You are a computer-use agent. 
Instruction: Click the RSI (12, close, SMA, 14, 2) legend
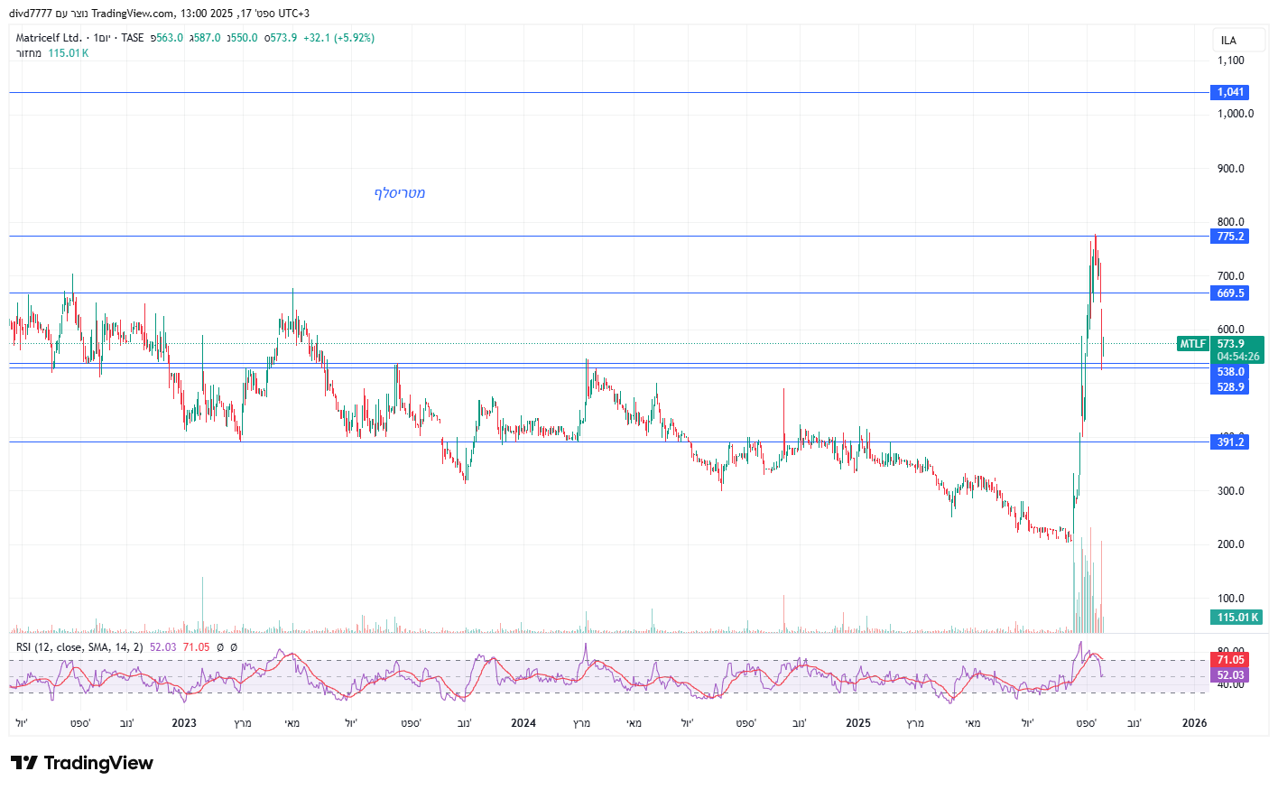coord(79,647)
